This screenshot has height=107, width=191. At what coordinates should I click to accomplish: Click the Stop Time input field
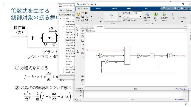[137, 13]
